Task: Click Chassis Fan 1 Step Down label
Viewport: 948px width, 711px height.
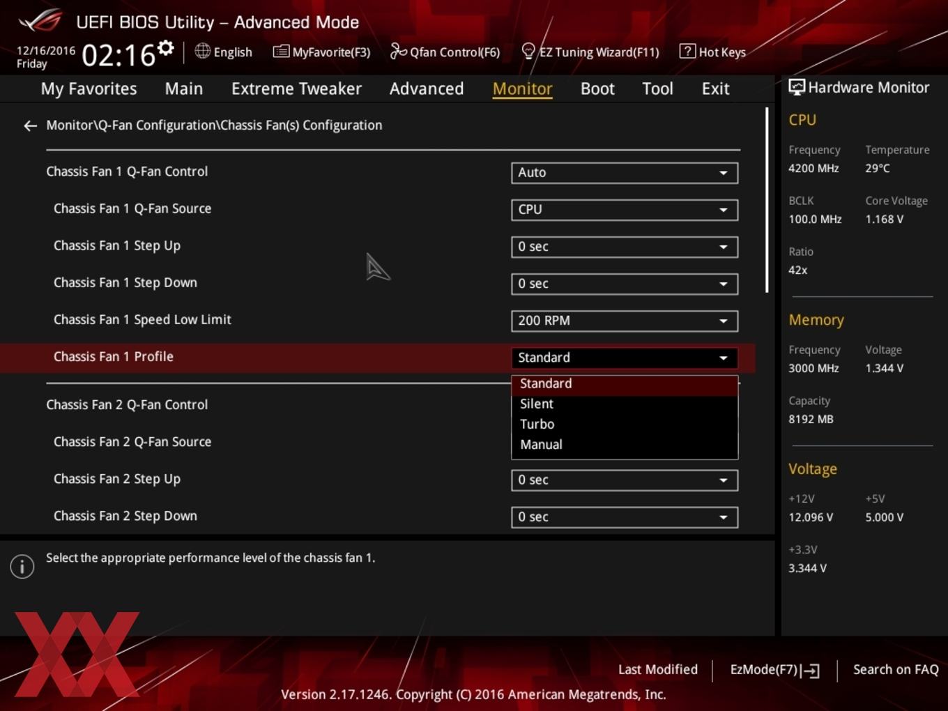Action: 125,283
